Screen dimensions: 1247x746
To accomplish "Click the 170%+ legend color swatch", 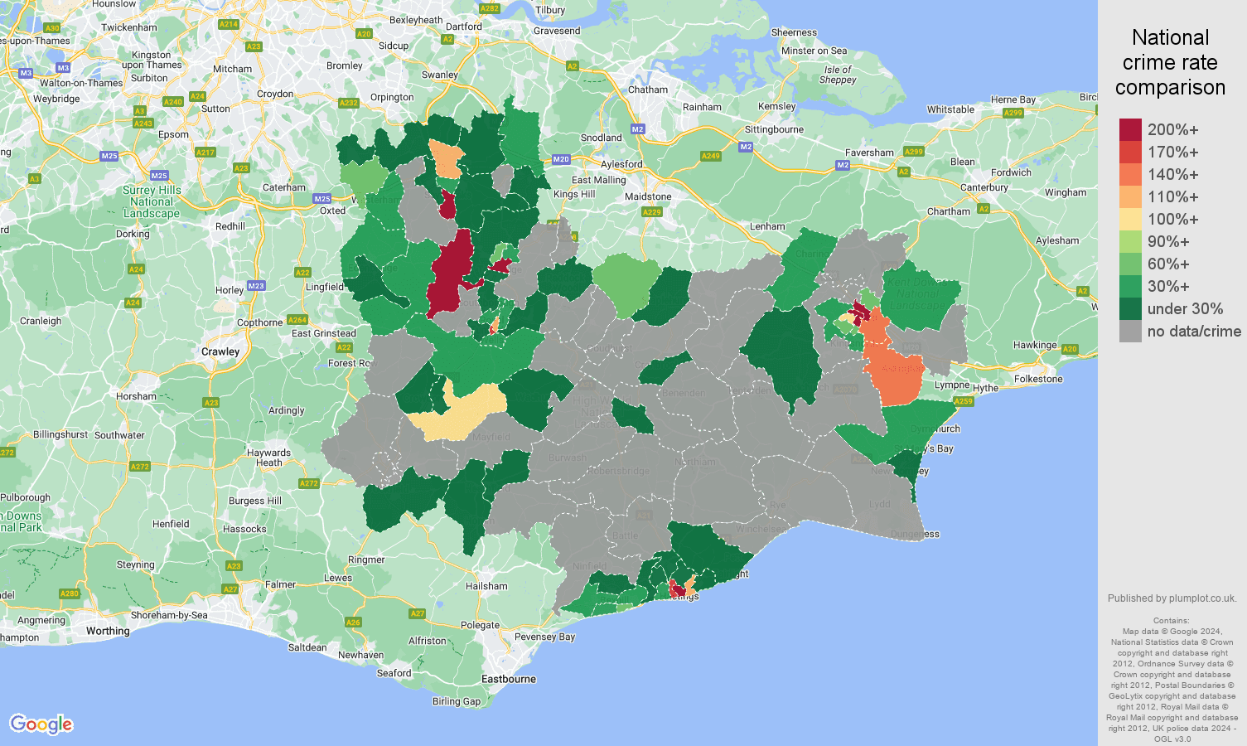I will (x=1130, y=153).
